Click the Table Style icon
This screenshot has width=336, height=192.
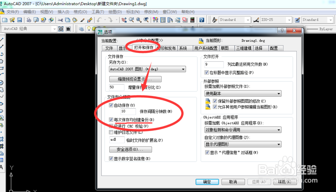coord(297,20)
